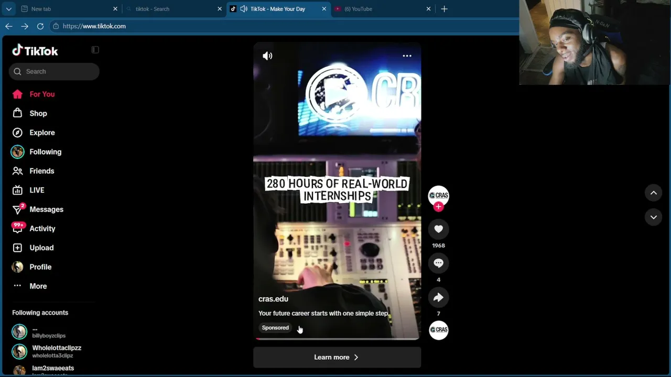
Task: Follow CRAS with the red plus button
Action: [x=438, y=207]
